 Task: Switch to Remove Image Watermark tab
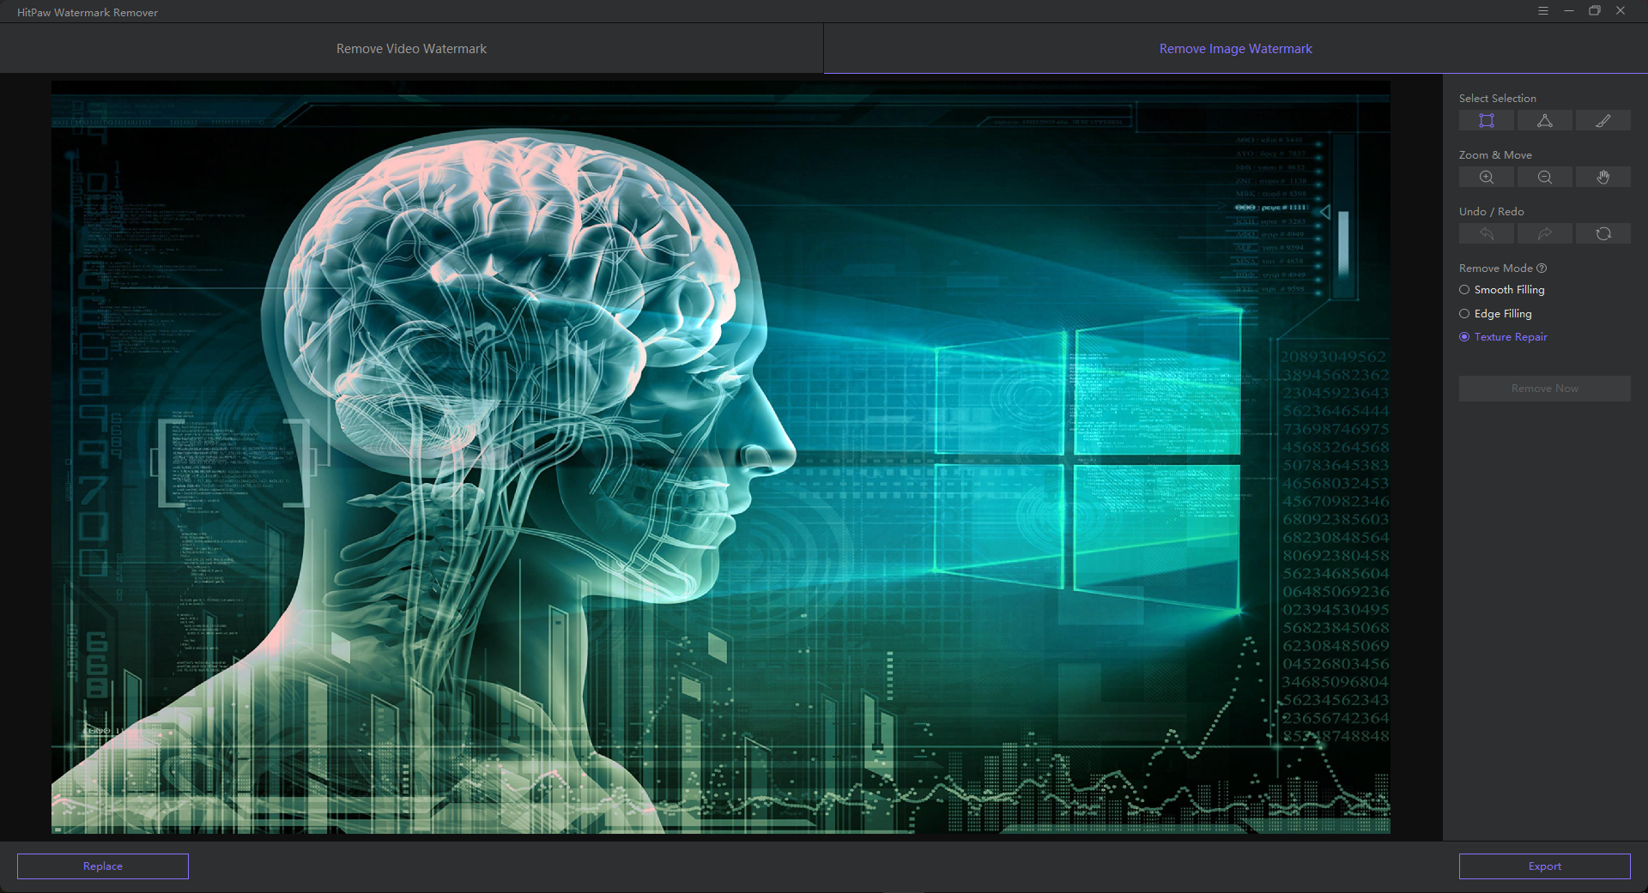[x=1236, y=49]
